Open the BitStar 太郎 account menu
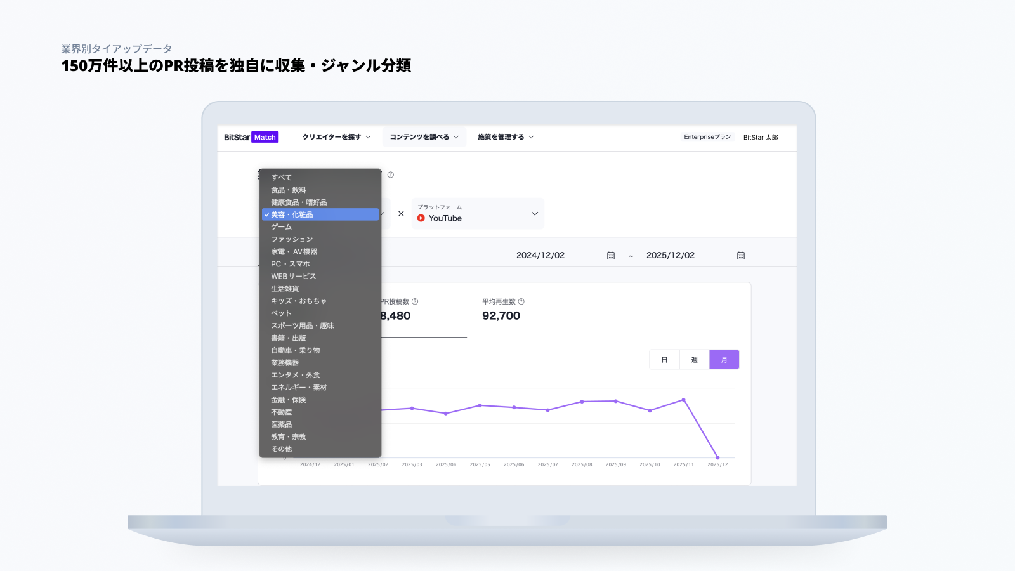Image resolution: width=1015 pixels, height=571 pixels. pyautogui.click(x=761, y=137)
